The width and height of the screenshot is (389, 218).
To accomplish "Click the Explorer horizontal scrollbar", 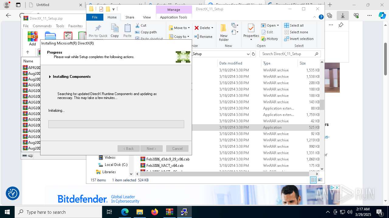I will pyautogui.click(x=225, y=174).
